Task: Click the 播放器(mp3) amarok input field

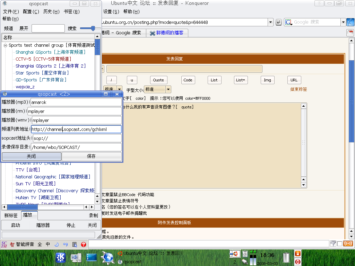Action: (x=76, y=102)
